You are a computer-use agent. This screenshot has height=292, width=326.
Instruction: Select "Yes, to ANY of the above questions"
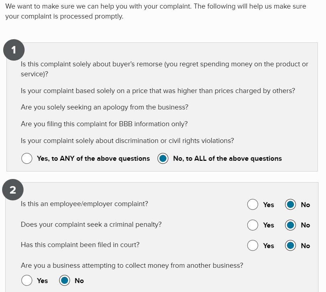(27, 158)
